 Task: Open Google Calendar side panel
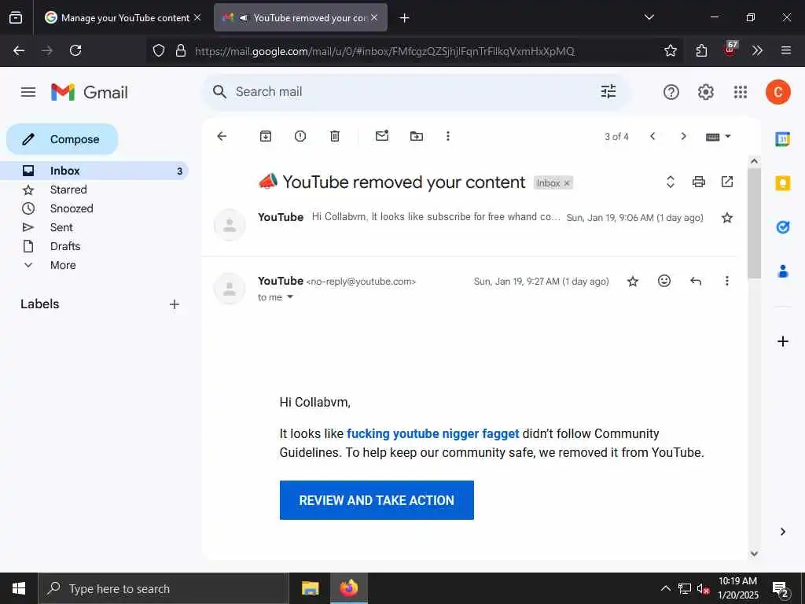pyautogui.click(x=782, y=138)
